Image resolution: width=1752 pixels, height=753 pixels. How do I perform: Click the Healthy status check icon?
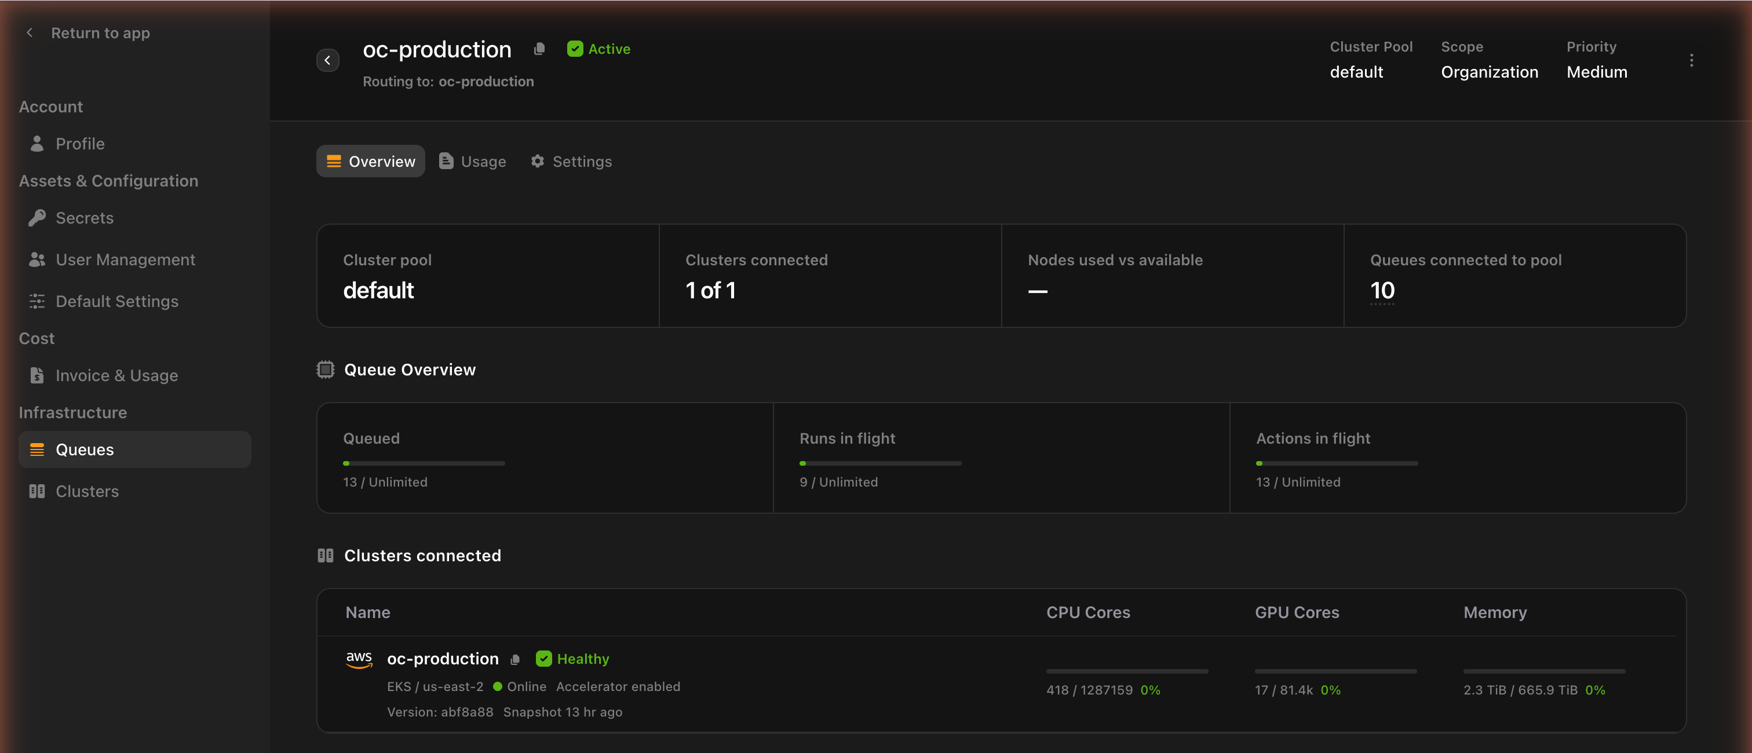coord(543,659)
